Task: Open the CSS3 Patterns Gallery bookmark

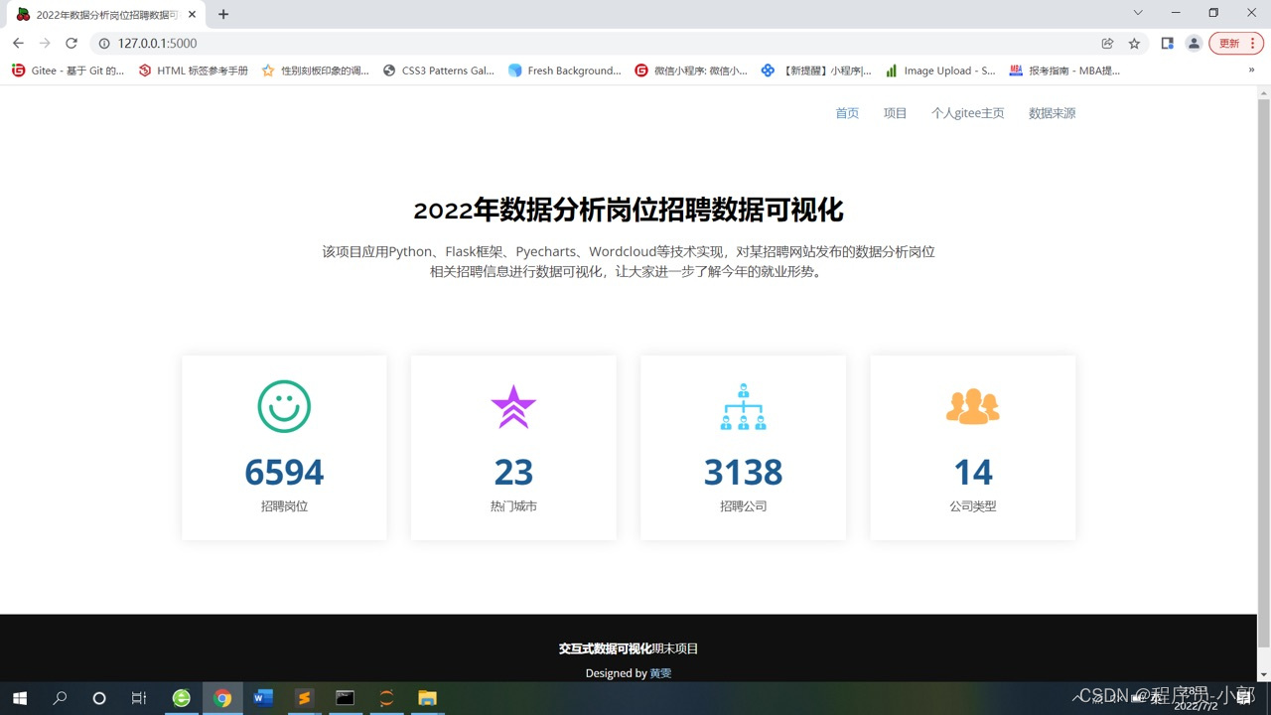Action: 438,71
